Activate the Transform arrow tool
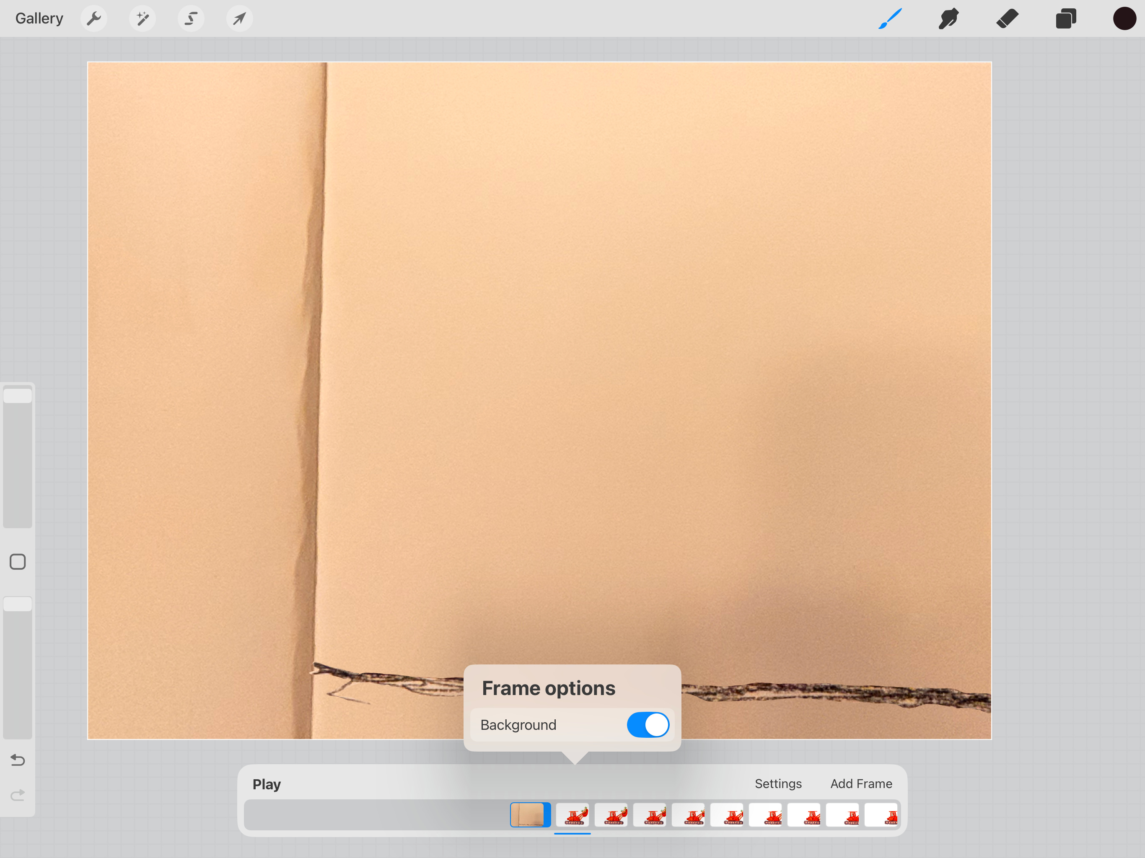The width and height of the screenshot is (1145, 858). point(239,18)
